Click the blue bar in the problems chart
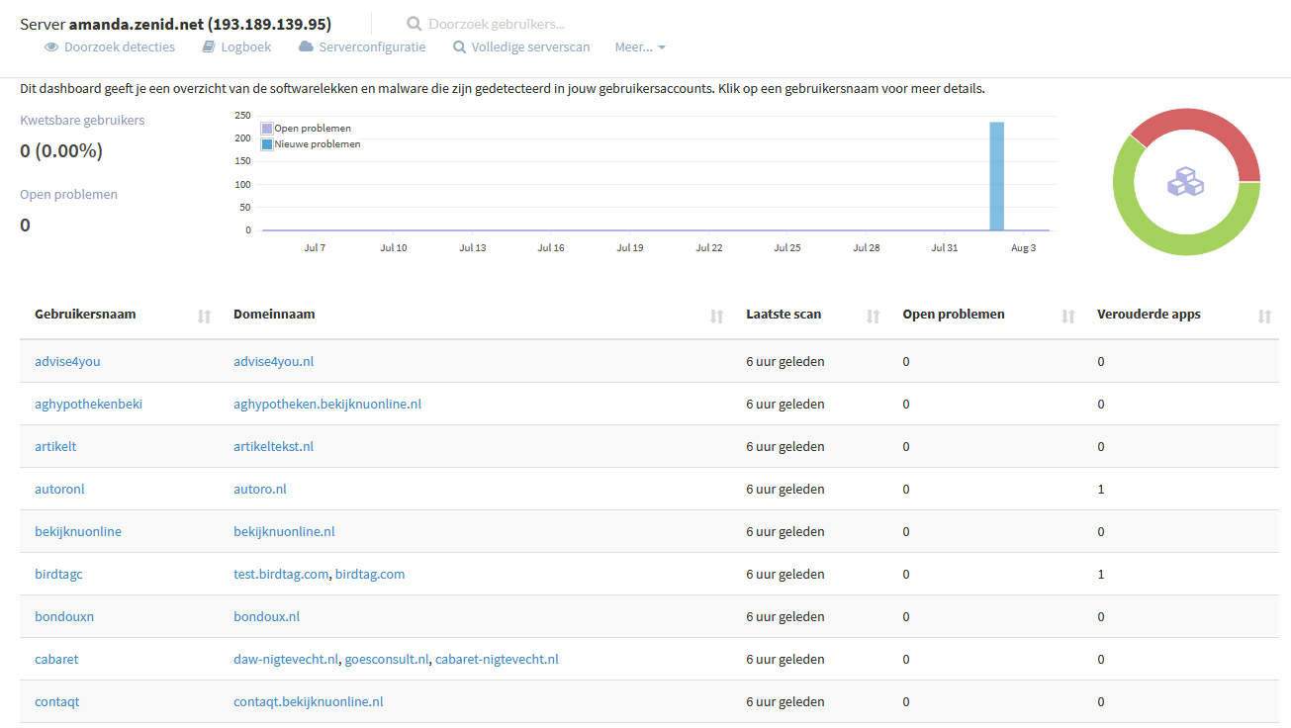Screen dimensions: 1291x728 click(997, 177)
